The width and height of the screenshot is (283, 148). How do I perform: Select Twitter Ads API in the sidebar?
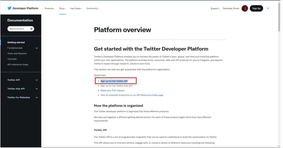16,89
